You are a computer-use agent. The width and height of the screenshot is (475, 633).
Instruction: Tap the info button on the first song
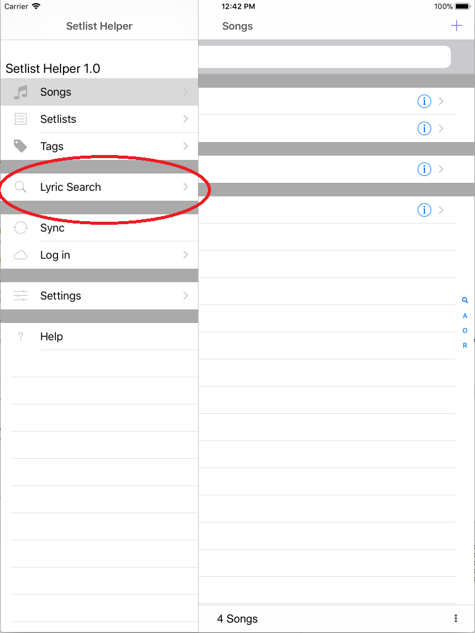[x=424, y=101]
